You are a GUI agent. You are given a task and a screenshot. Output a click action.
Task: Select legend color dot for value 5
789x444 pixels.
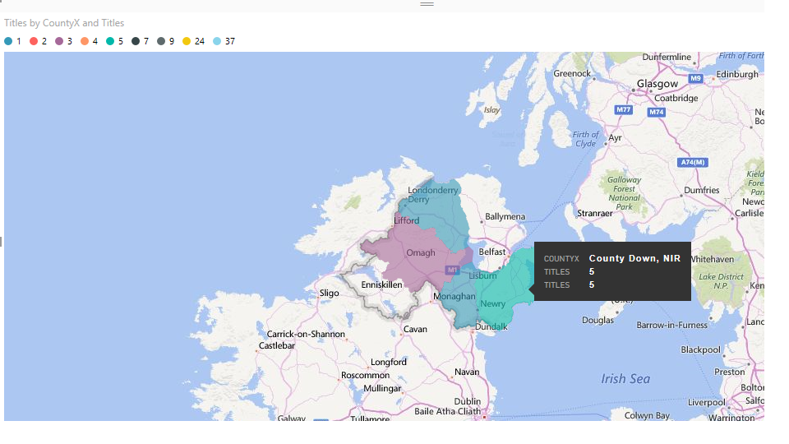110,41
